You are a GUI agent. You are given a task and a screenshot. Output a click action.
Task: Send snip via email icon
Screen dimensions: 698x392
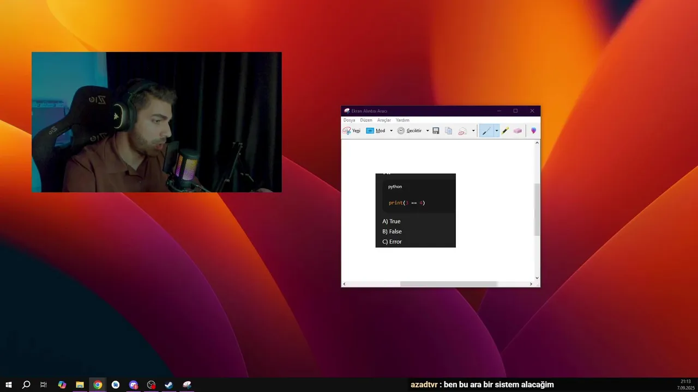click(x=462, y=131)
